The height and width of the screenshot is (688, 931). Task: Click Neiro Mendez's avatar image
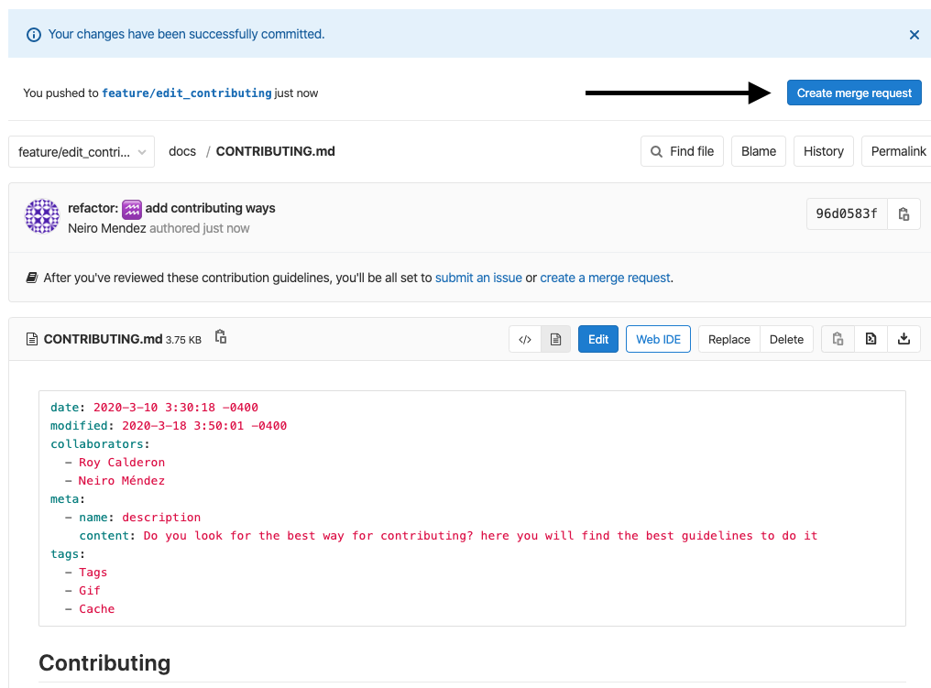pyautogui.click(x=42, y=216)
